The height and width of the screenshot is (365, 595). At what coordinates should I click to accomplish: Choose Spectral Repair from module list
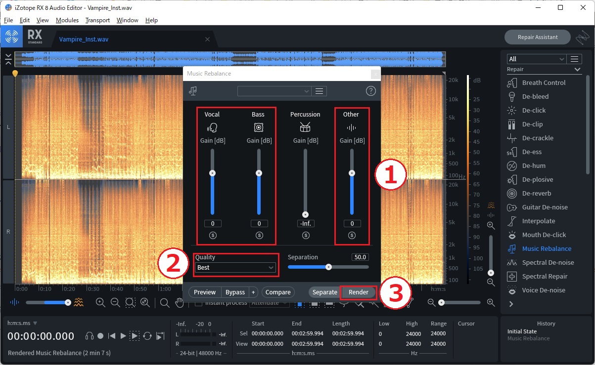[x=545, y=276]
